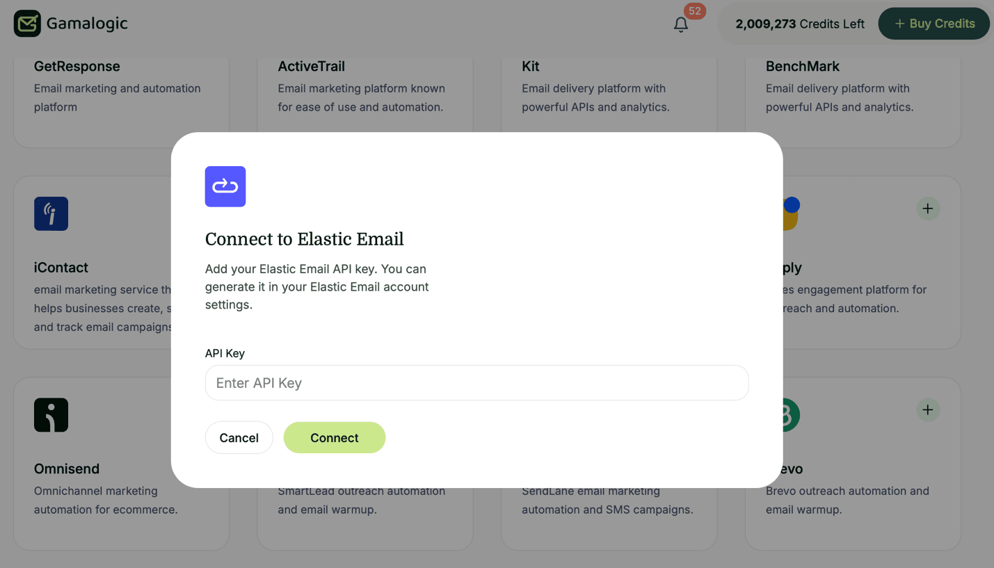Add the Brevo integration with the plus icon
Screen dimensions: 994x568
(x=928, y=409)
